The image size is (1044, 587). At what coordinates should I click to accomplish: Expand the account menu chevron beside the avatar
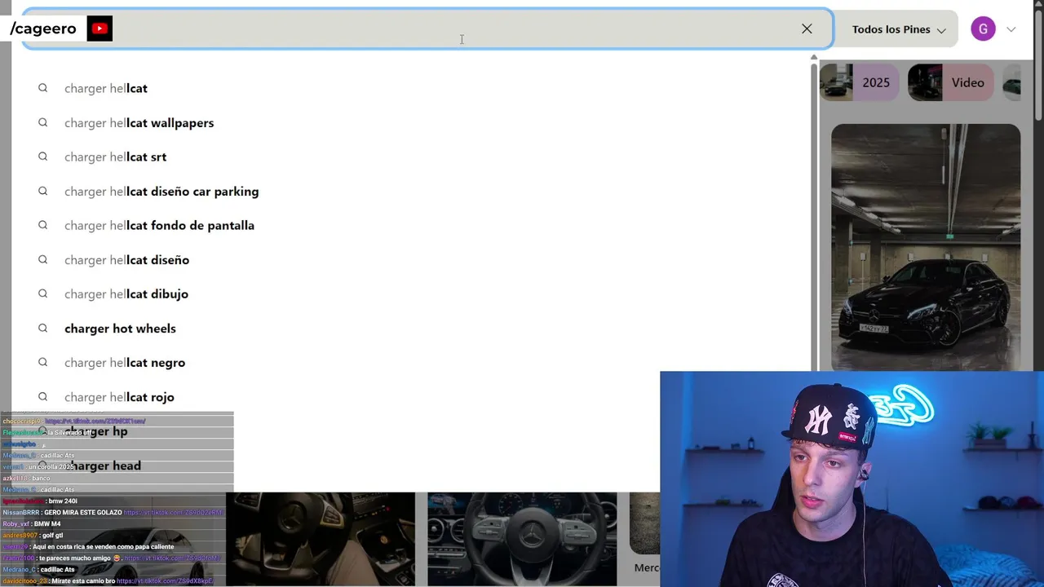(x=1011, y=29)
